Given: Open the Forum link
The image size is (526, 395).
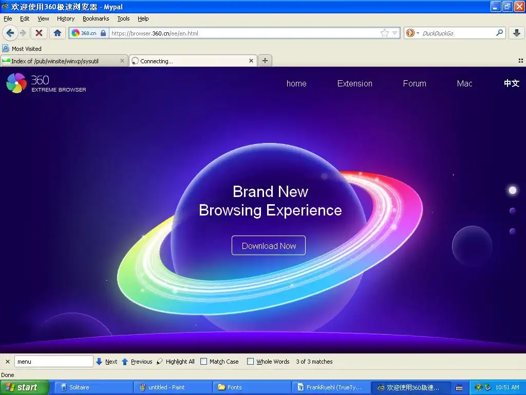Looking at the screenshot, I should tap(415, 83).
